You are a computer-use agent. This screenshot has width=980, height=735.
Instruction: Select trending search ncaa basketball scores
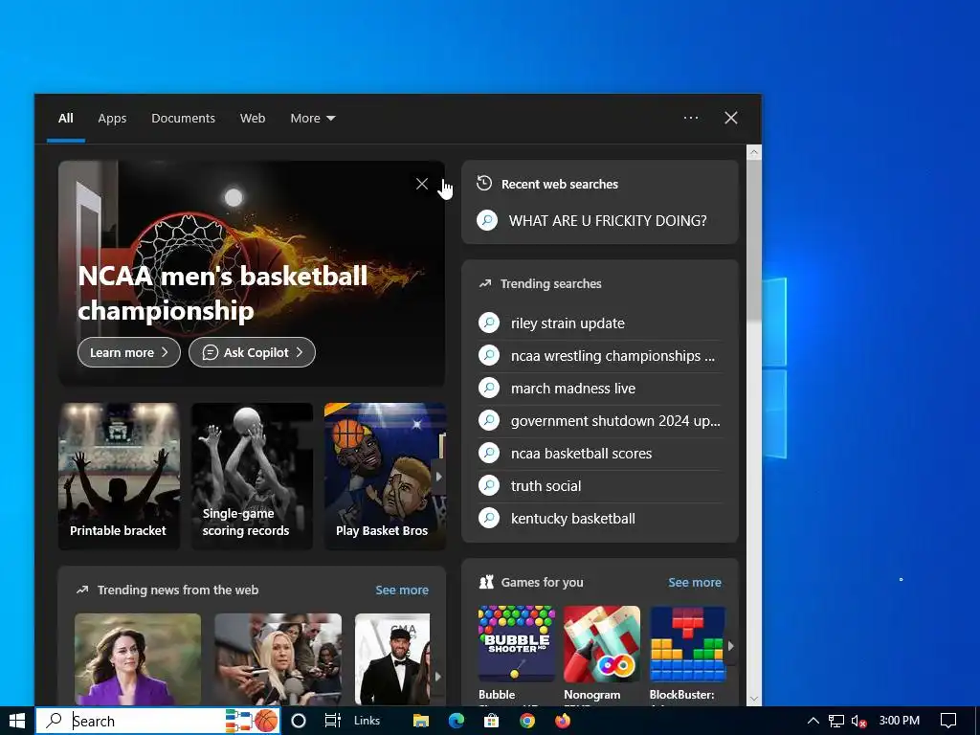pyautogui.click(x=600, y=453)
